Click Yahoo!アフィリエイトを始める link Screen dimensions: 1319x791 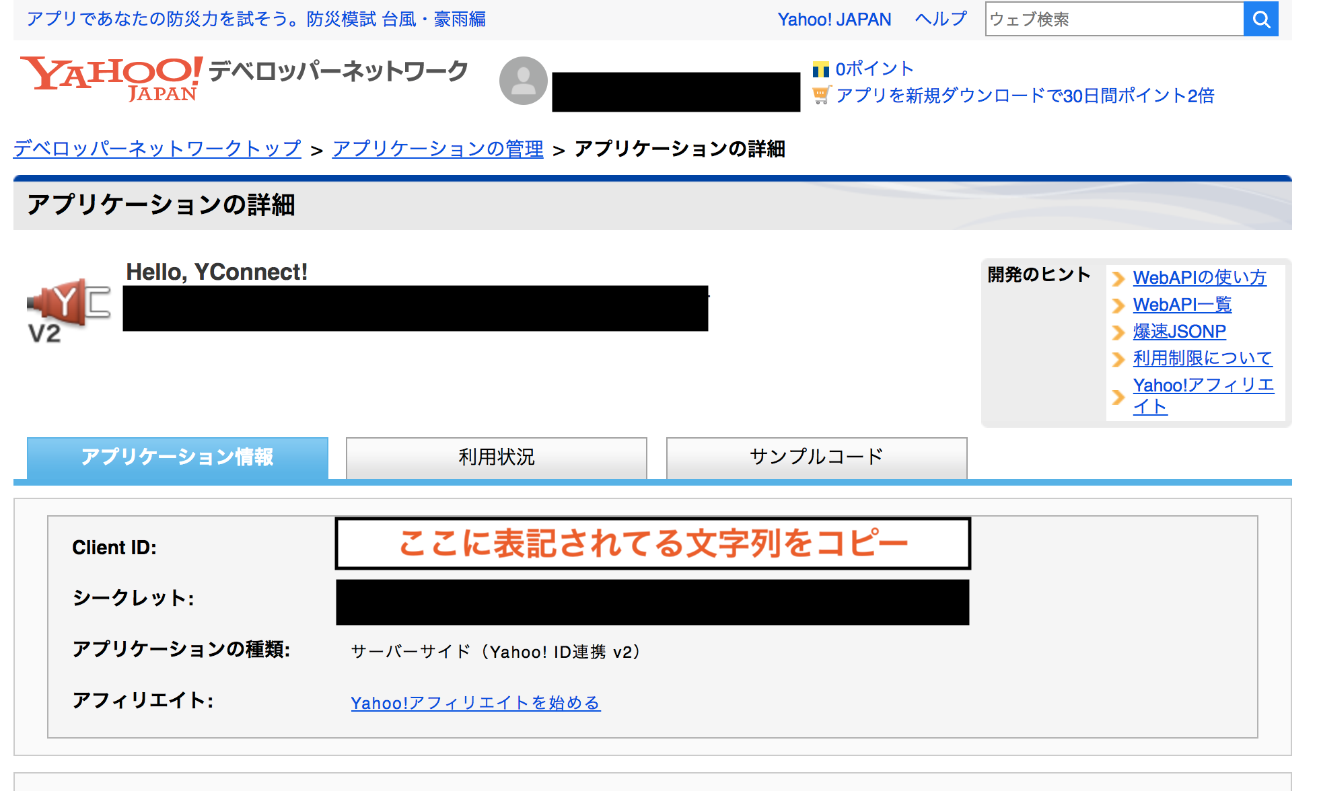click(x=476, y=703)
